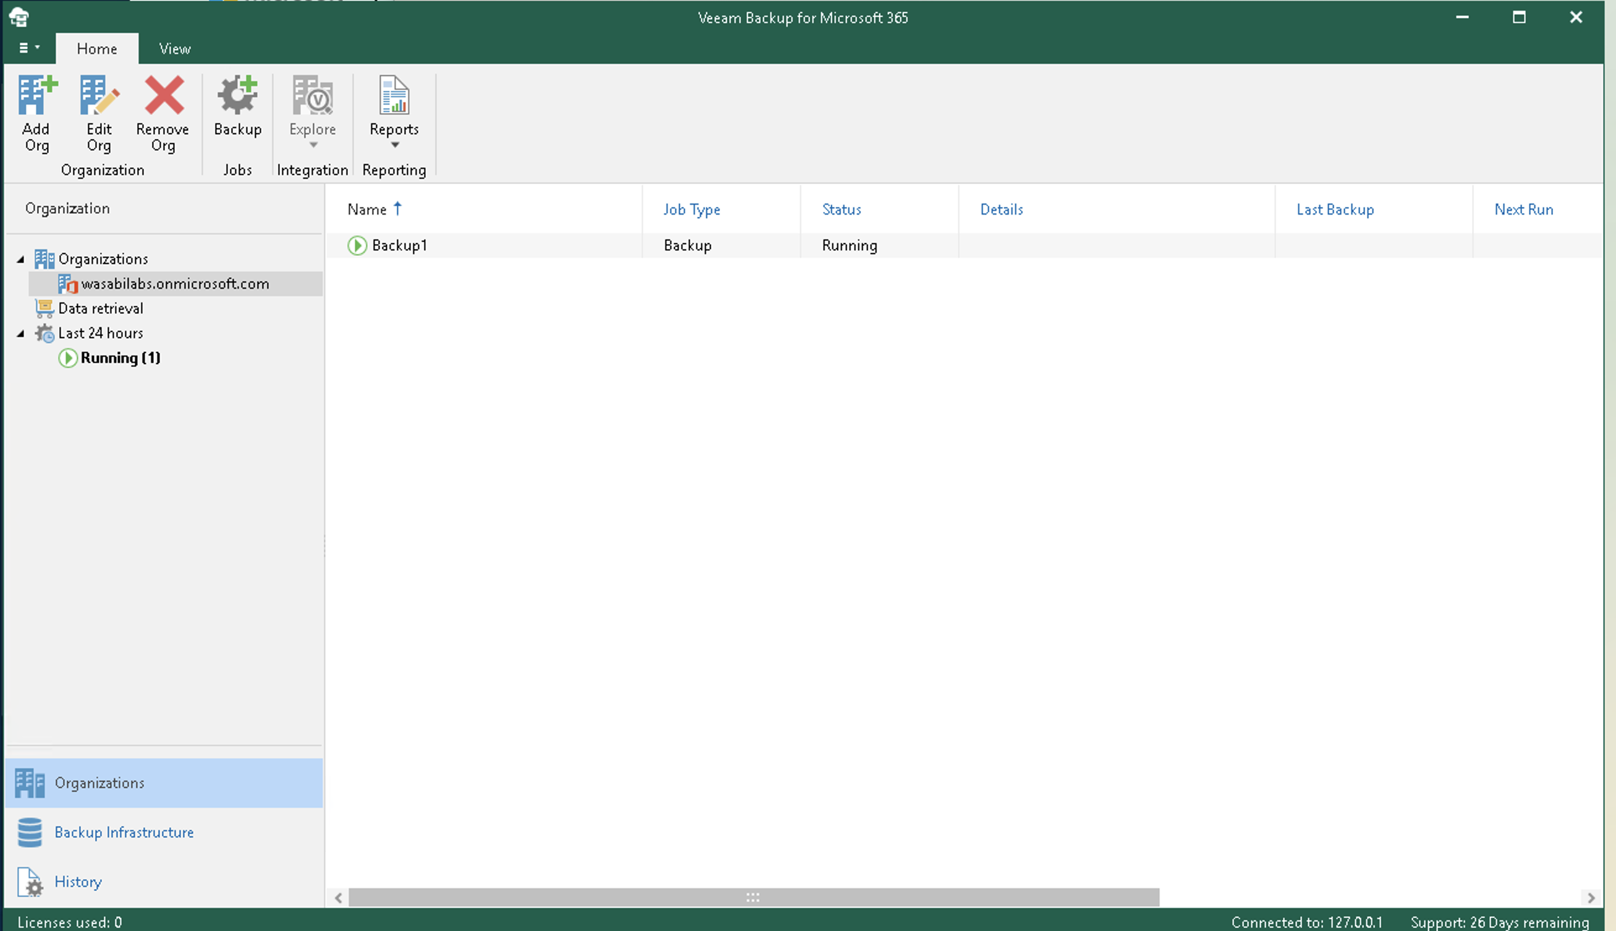The height and width of the screenshot is (931, 1616).
Task: Click the horizontal scrollbar thumb
Action: coord(754,898)
